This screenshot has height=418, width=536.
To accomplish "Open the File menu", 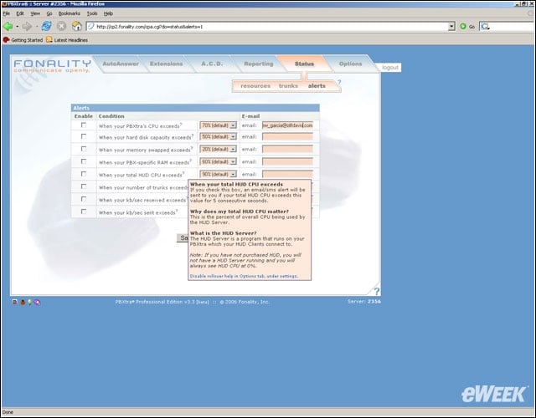I will coord(6,13).
